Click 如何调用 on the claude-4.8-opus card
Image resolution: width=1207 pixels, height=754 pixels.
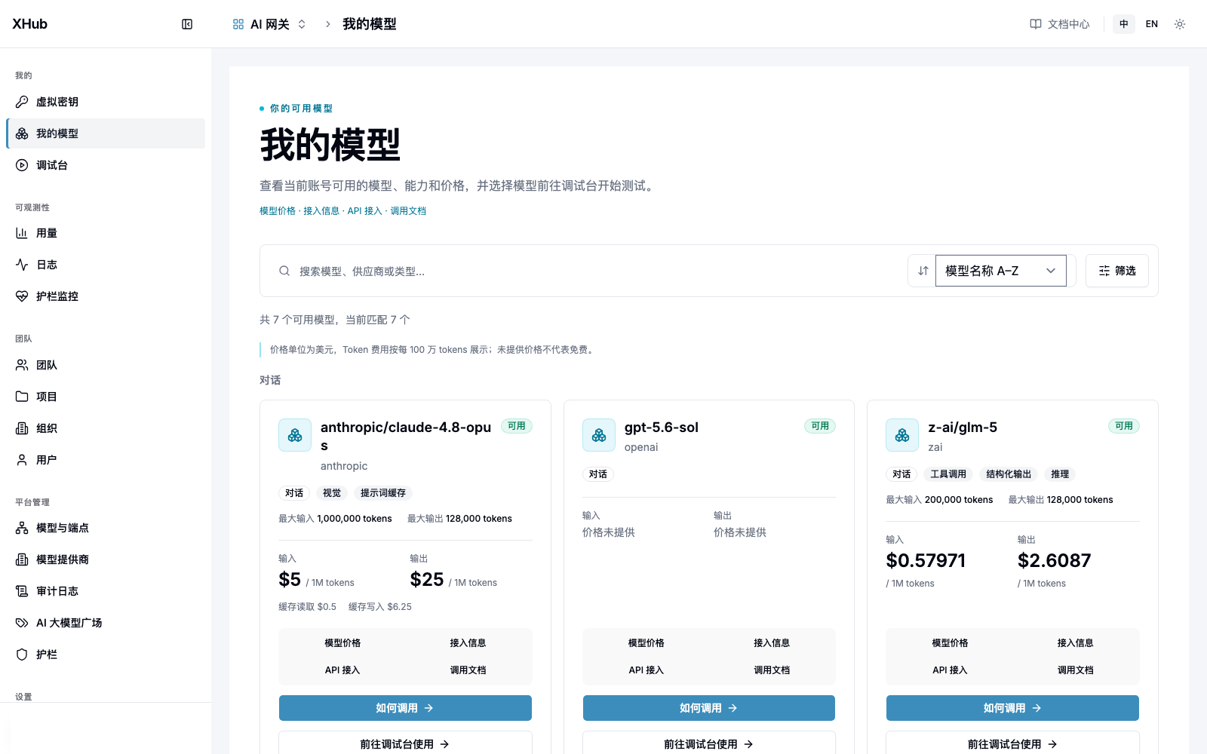[405, 708]
